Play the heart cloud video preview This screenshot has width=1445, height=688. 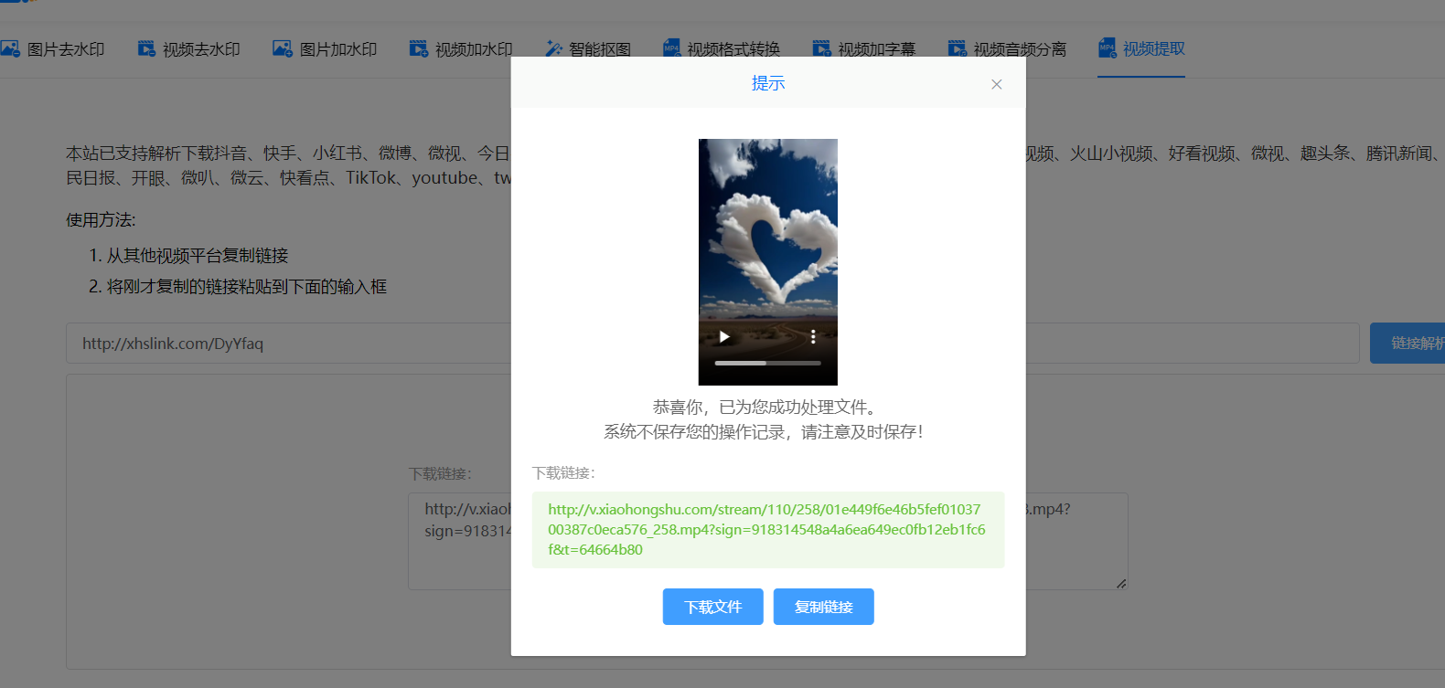724,337
